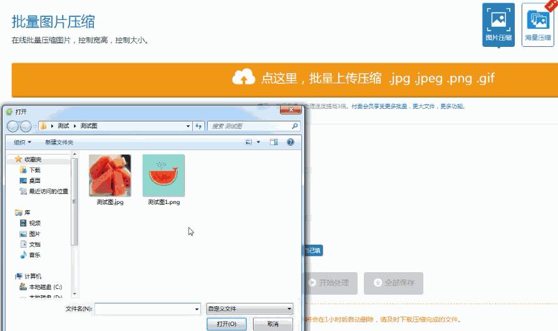The image size is (558, 331).
Task: Click in the 搜索 测试图 search field
Action: (x=249, y=126)
